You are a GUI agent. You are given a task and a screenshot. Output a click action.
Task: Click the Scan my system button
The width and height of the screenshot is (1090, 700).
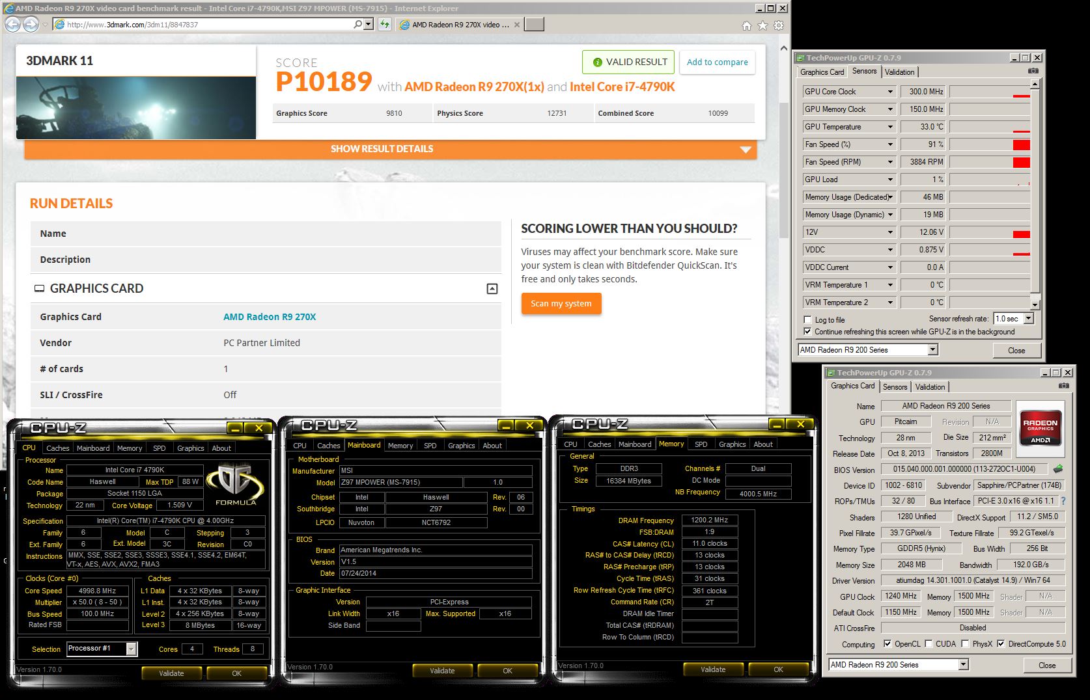561,304
